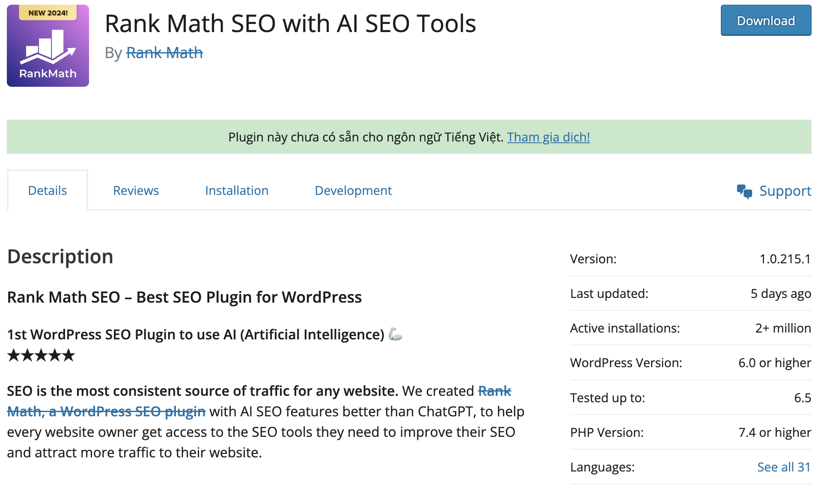Screen dimensions: 815x489
Task: Open the Rank Math author link
Action: [x=164, y=53]
